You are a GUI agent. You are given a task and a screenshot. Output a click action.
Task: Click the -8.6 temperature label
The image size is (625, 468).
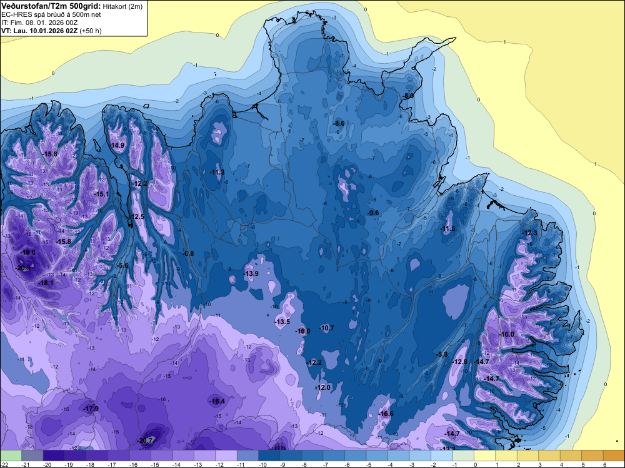tap(339, 123)
